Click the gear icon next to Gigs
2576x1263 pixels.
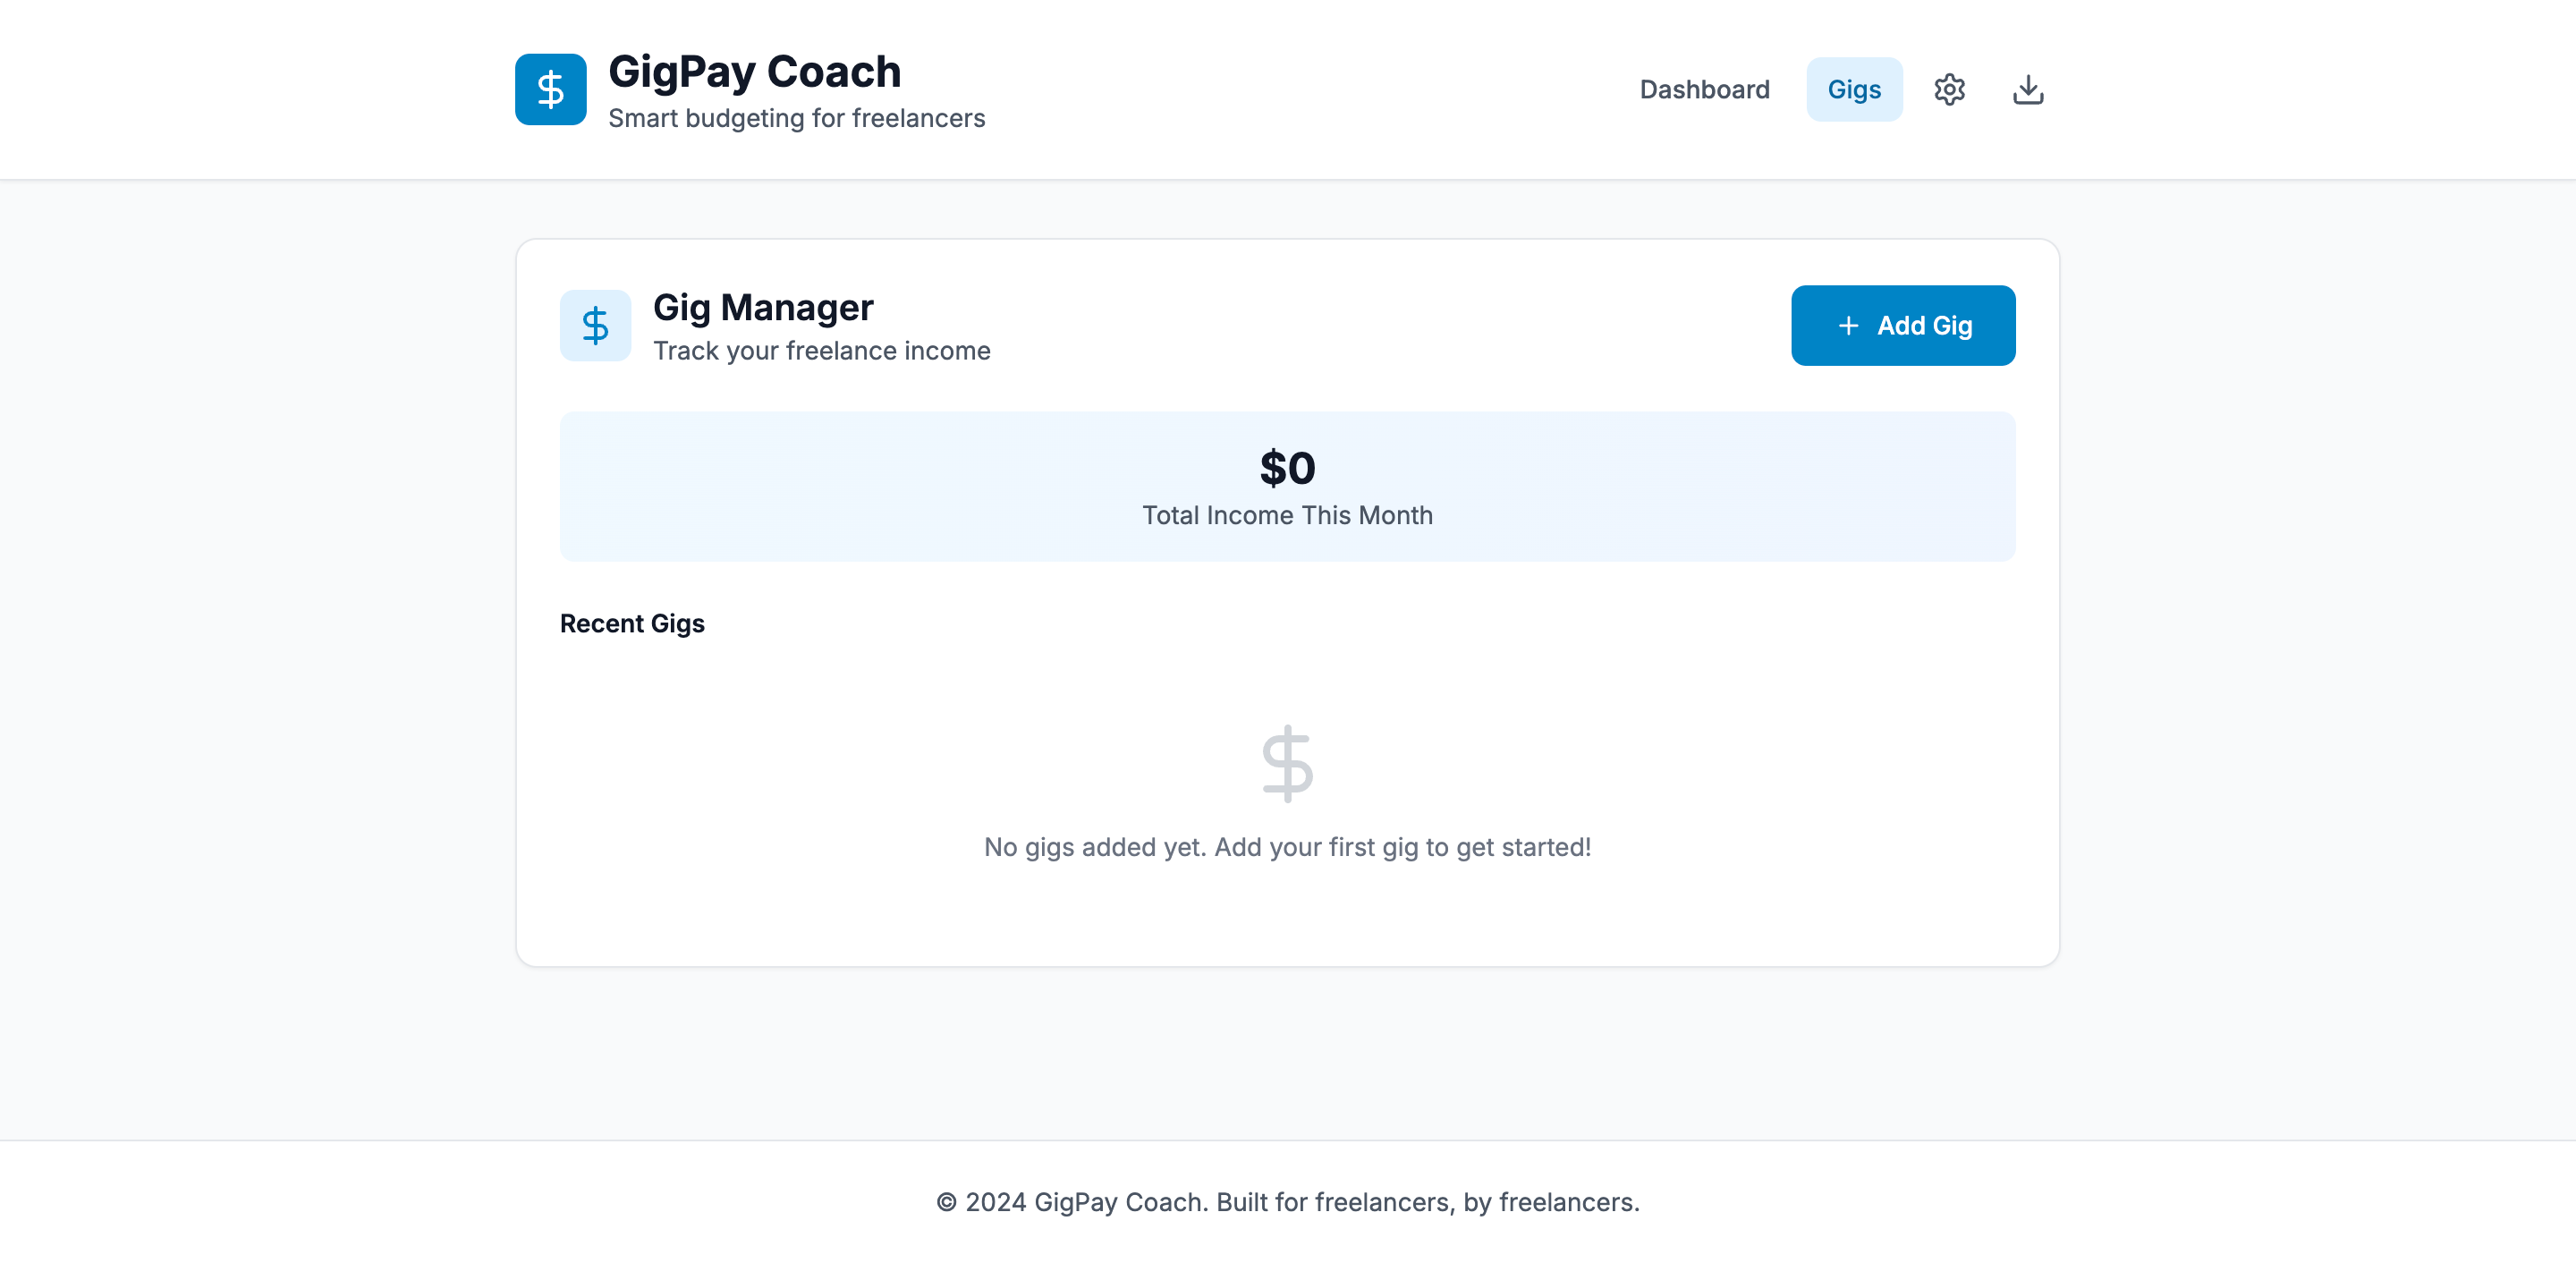coord(1949,89)
